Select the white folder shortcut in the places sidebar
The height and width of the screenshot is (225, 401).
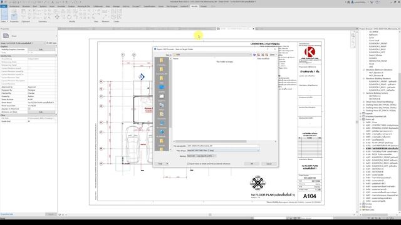tap(162, 96)
